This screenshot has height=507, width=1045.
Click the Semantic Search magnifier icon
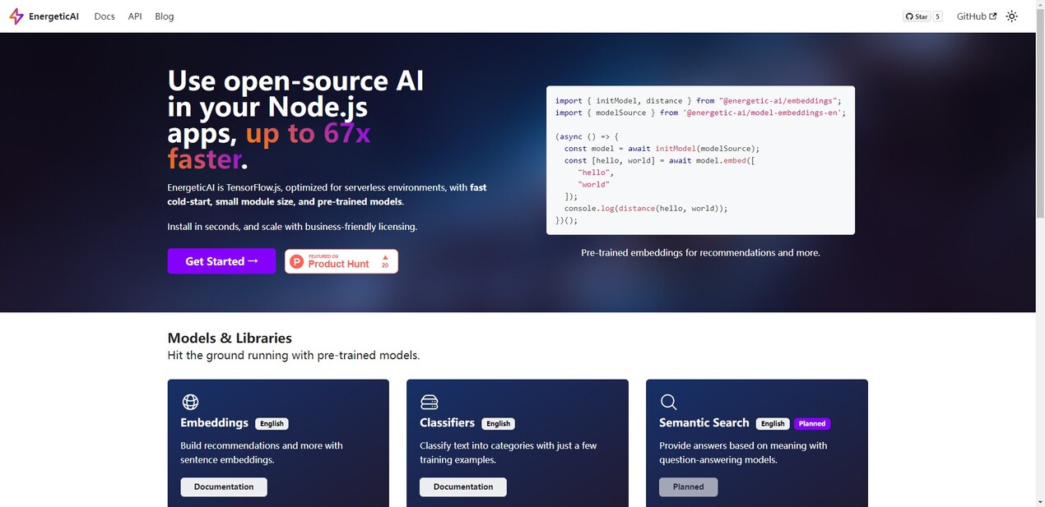pos(669,402)
